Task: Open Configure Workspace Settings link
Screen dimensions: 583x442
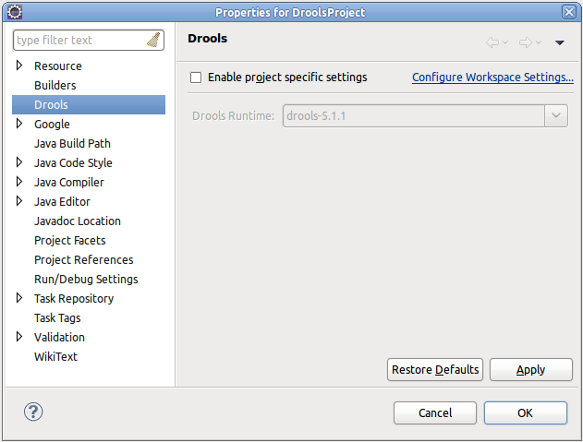Action: (492, 78)
